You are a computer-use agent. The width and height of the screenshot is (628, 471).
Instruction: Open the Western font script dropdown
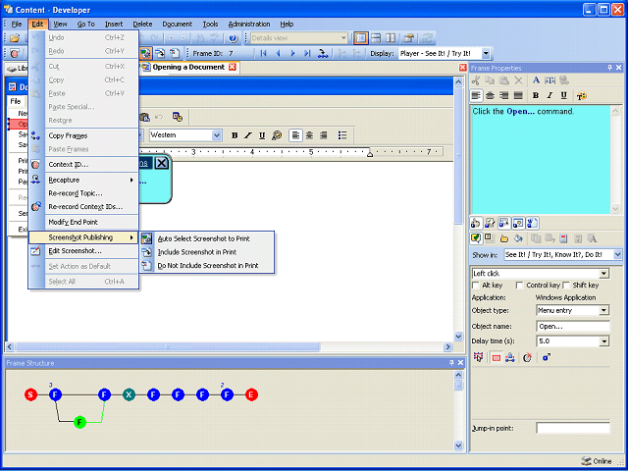click(217, 135)
